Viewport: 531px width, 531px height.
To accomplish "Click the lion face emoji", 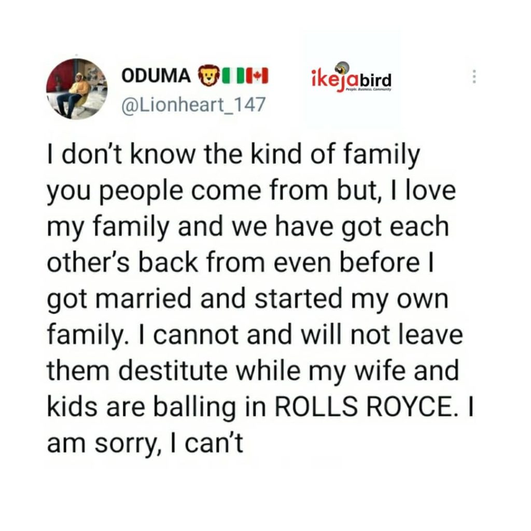I will pyautogui.click(x=208, y=76).
